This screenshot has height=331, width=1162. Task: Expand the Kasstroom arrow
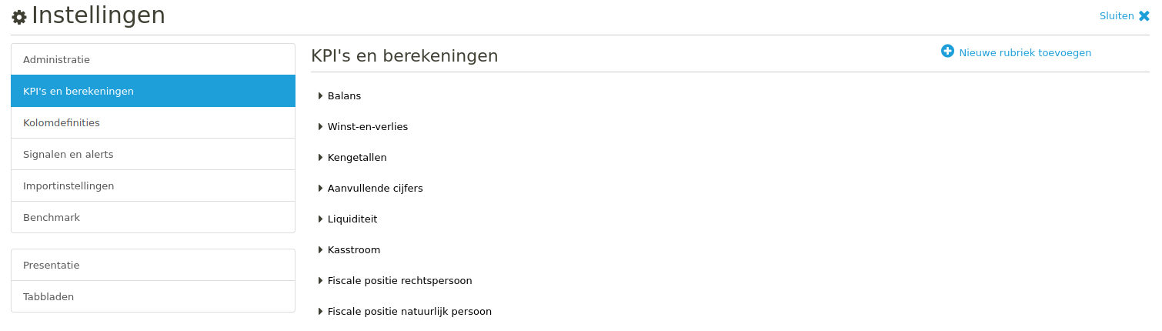pyautogui.click(x=320, y=250)
